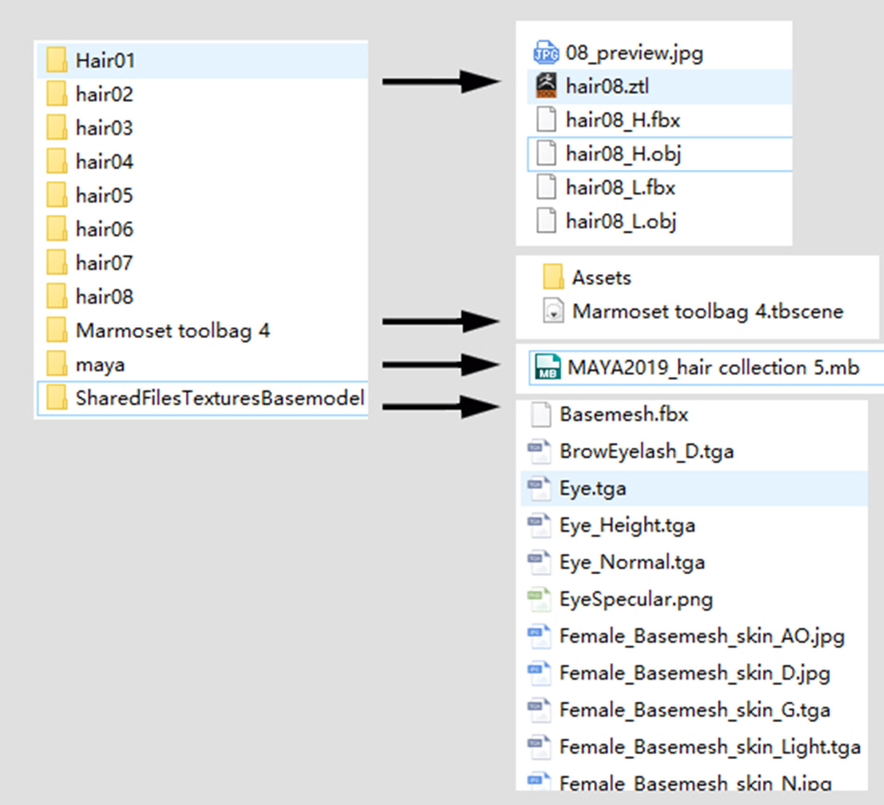884x805 pixels.
Task: Select the hair05 folder
Action: point(104,196)
